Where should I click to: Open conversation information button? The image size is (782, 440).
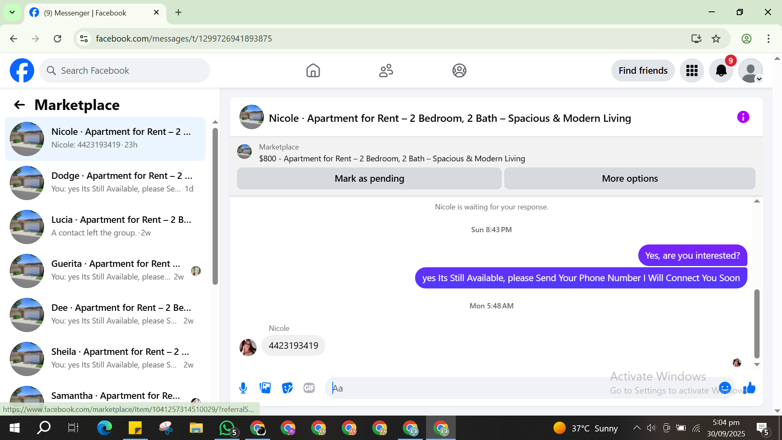point(743,117)
